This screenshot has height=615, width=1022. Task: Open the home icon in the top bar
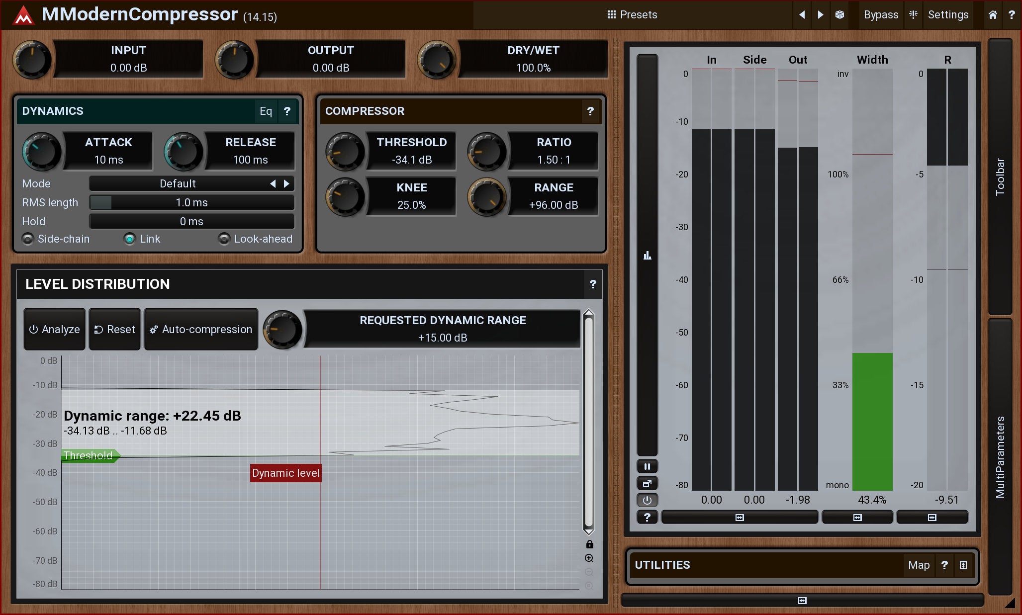tap(993, 14)
